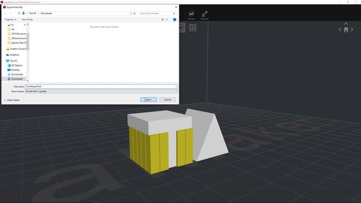This screenshot has width=361, height=203.
Task: Select the 2019 Brochure folder in tree
Action: click(x=16, y=34)
